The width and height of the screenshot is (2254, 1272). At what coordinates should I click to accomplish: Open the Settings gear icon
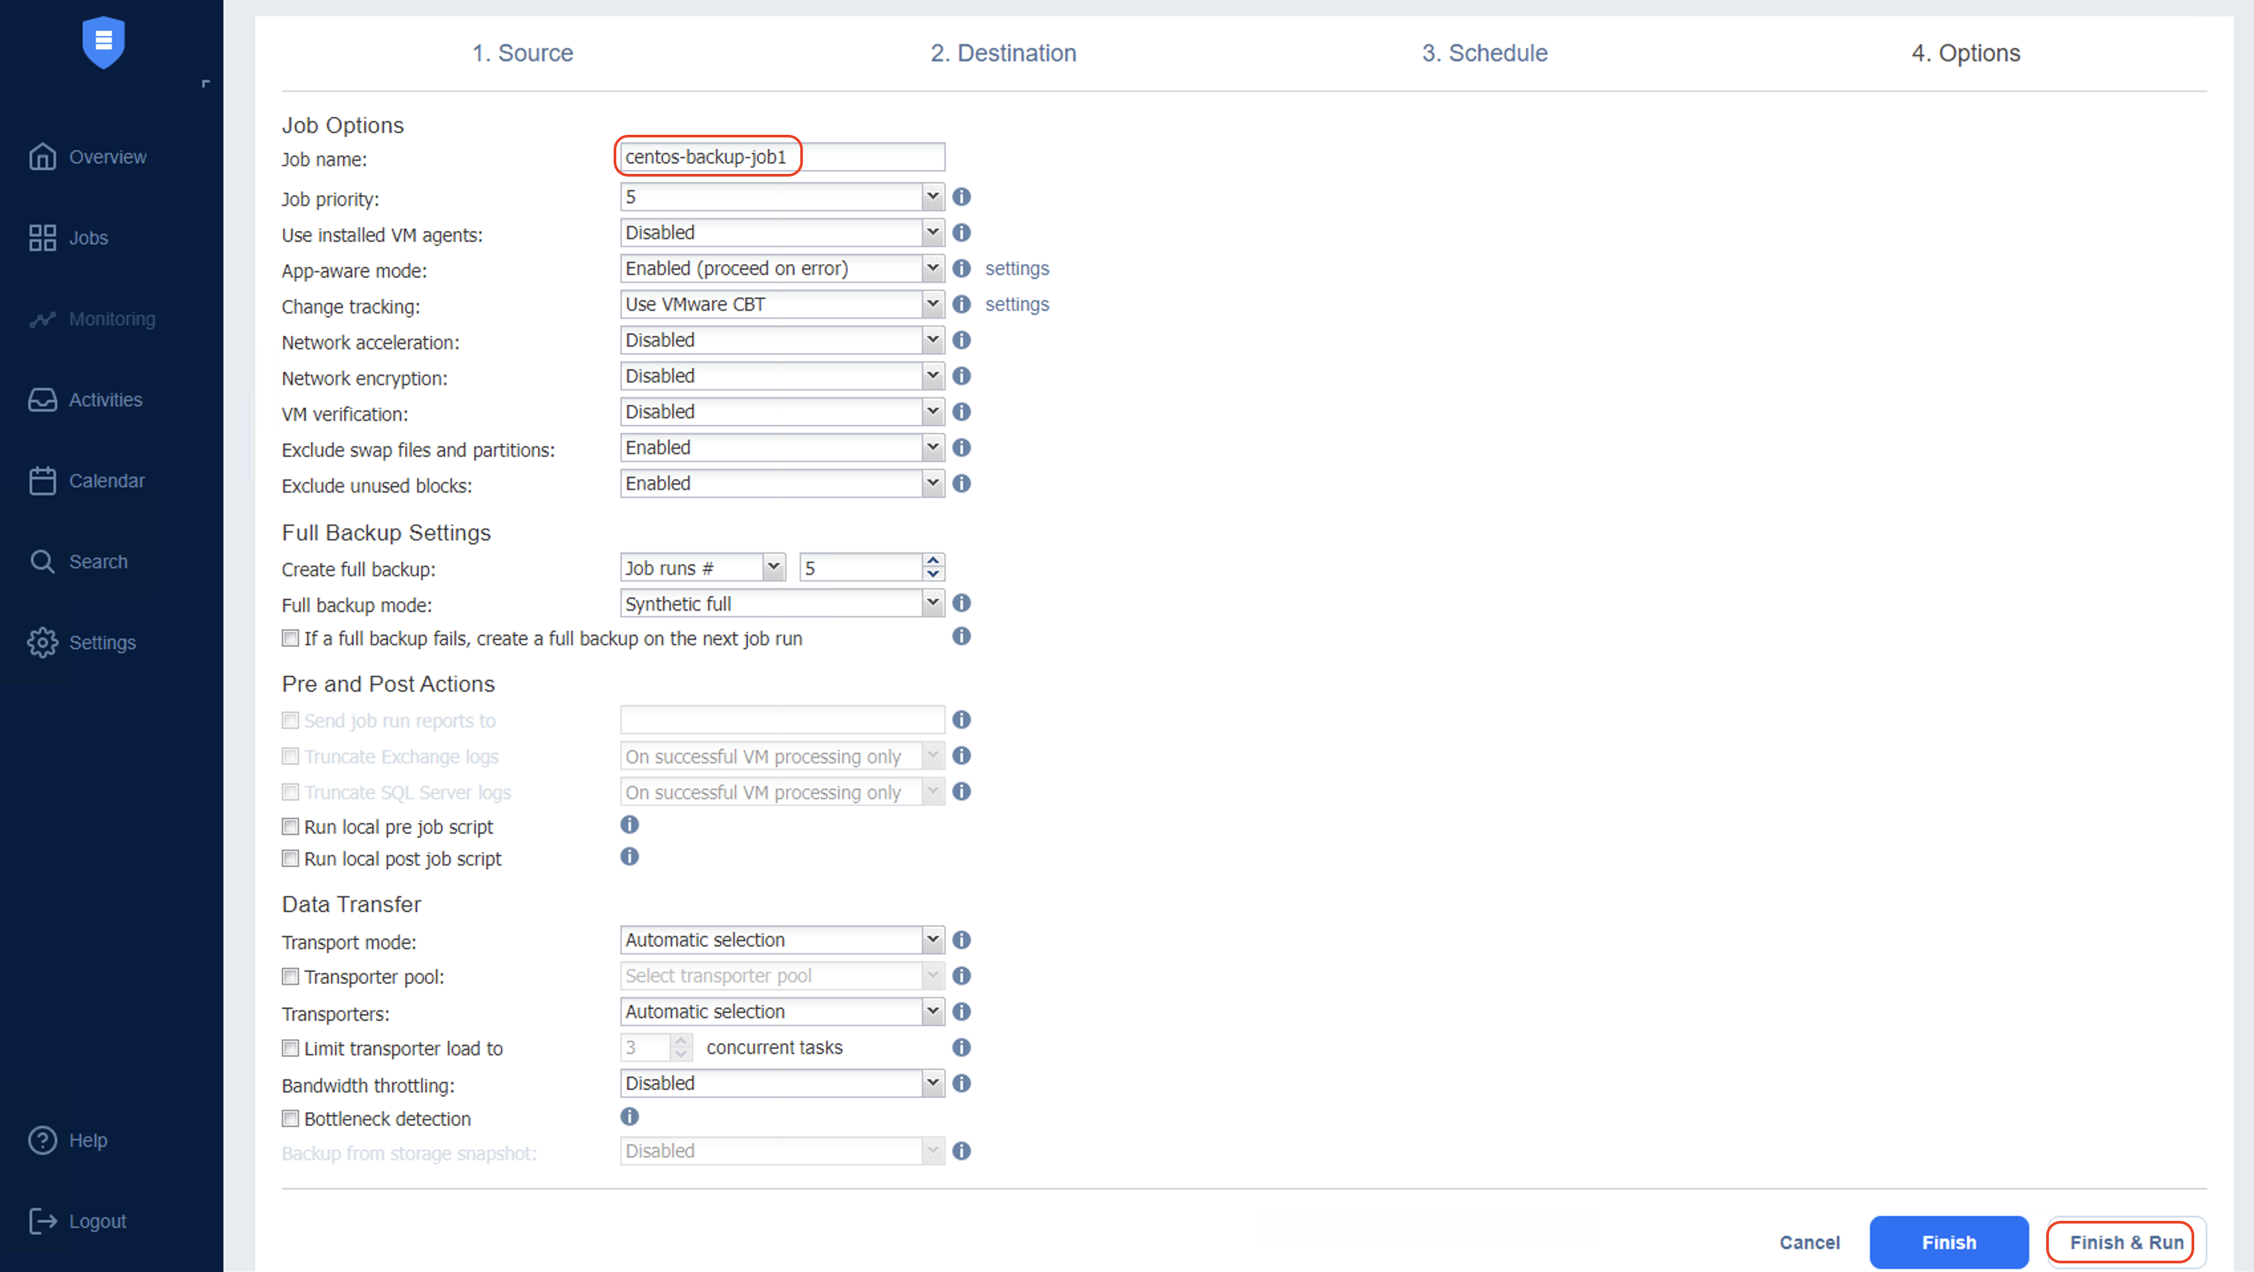42,642
